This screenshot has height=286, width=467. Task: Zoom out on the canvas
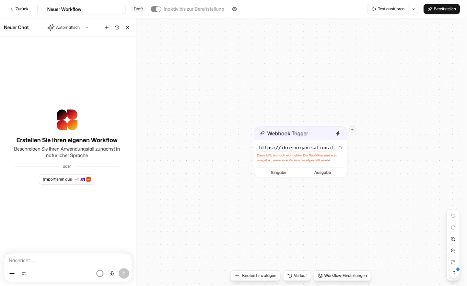click(x=453, y=251)
